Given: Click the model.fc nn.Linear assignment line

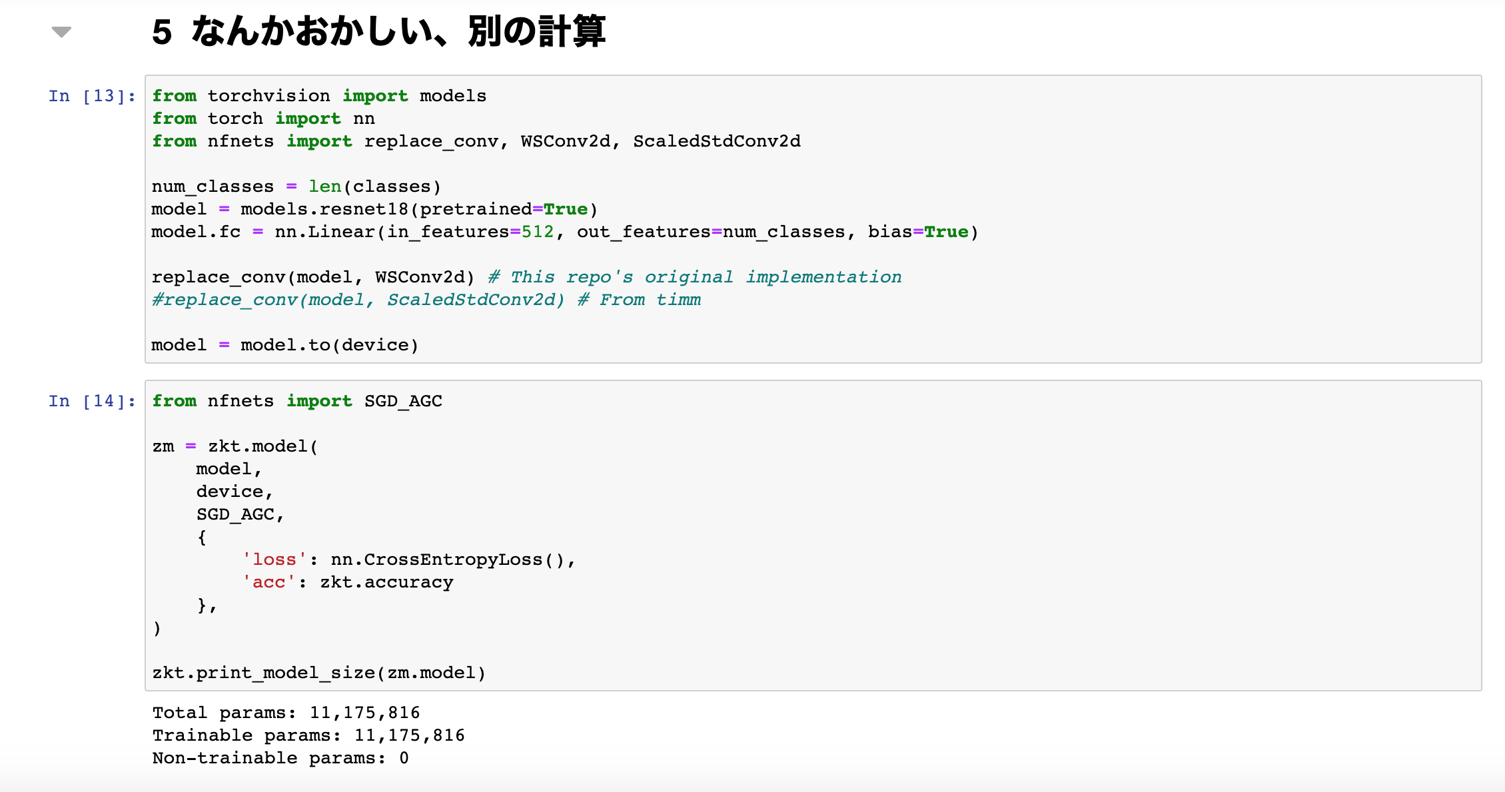Looking at the screenshot, I should point(565,232).
